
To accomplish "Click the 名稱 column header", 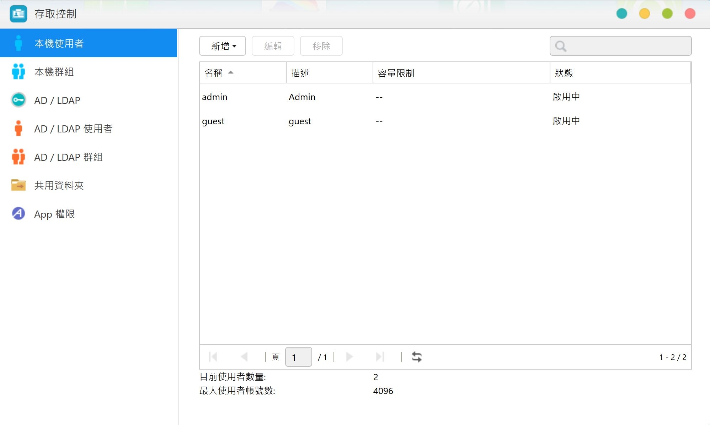I will tap(243, 73).
